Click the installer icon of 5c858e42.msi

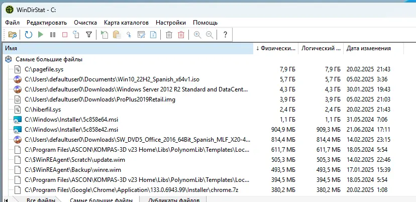click(18, 130)
